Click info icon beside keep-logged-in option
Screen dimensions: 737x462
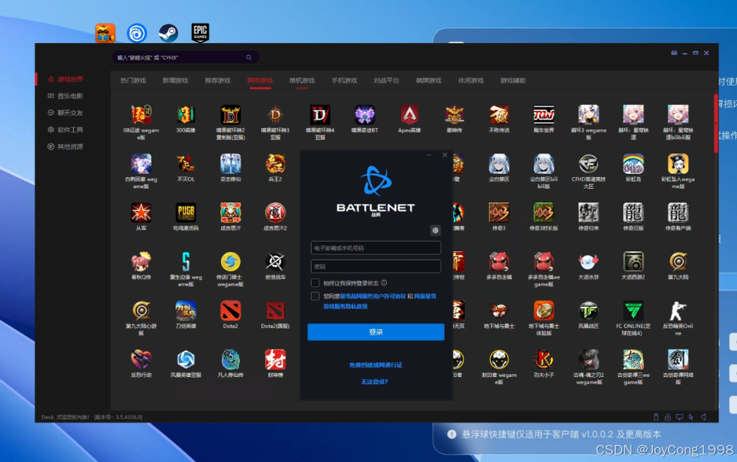point(384,283)
